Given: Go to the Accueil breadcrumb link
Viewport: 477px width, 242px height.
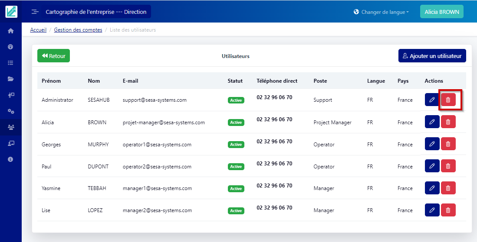Looking at the screenshot, I should (38, 30).
